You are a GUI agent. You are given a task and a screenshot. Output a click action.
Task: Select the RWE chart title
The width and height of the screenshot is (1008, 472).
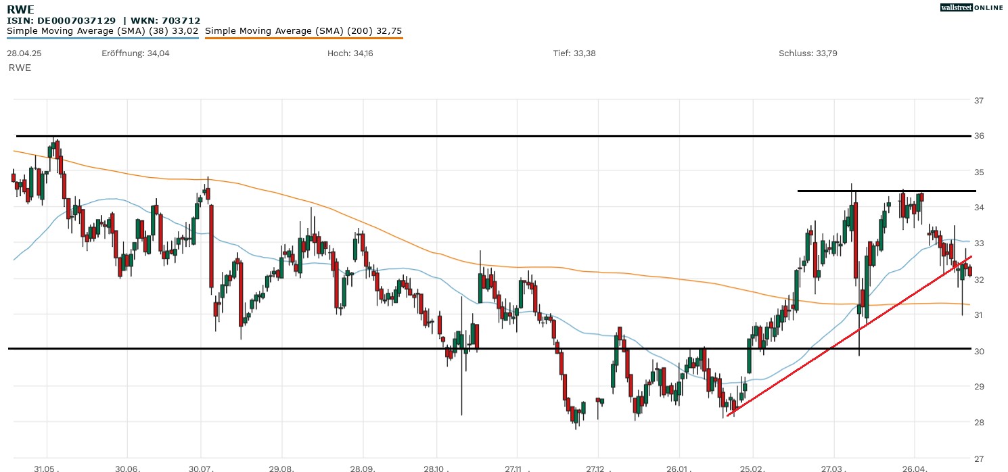(20, 9)
